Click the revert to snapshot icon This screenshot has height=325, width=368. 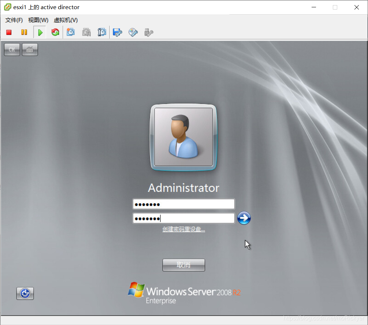tap(86, 32)
